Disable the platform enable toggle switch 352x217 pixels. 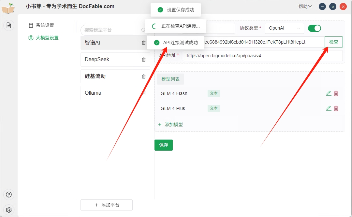315,28
